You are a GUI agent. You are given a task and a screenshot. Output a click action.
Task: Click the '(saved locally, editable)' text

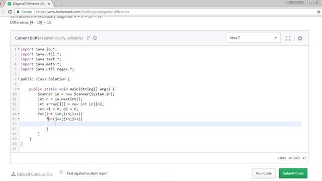click(62, 38)
